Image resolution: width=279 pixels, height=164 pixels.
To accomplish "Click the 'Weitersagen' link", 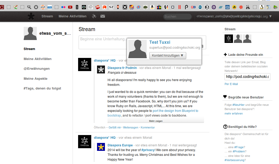I will (x=130, y=127).
